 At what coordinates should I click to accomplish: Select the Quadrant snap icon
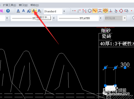(x=121, y=11)
